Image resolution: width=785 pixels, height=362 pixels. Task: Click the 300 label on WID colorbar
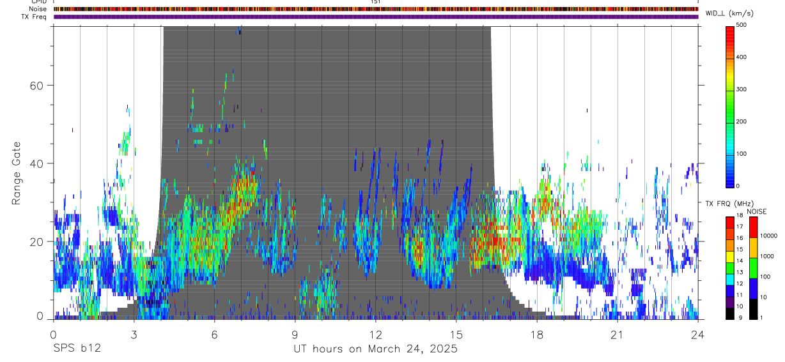(742, 89)
